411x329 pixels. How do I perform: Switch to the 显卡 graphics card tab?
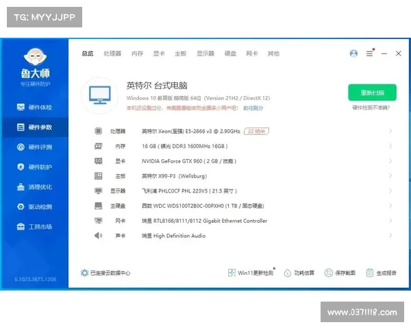click(x=159, y=53)
